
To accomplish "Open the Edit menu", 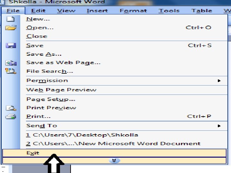I will [38, 11].
